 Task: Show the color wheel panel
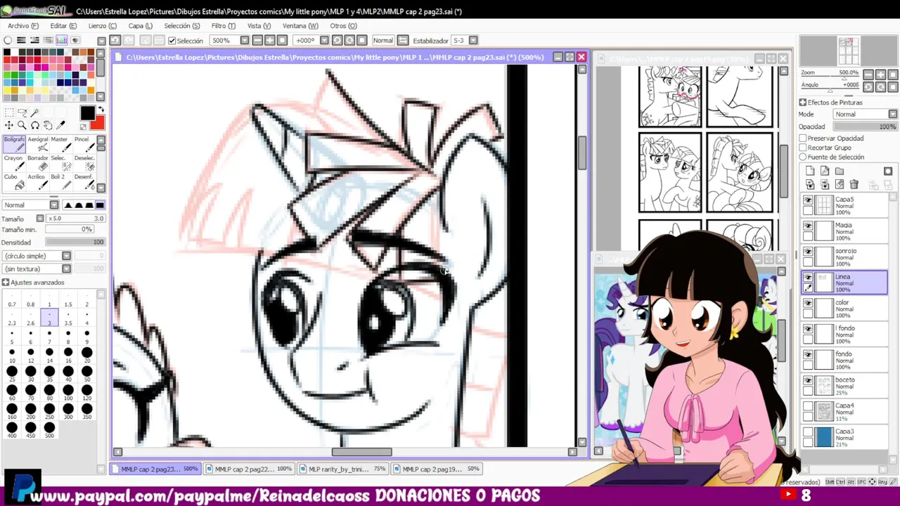(8, 40)
